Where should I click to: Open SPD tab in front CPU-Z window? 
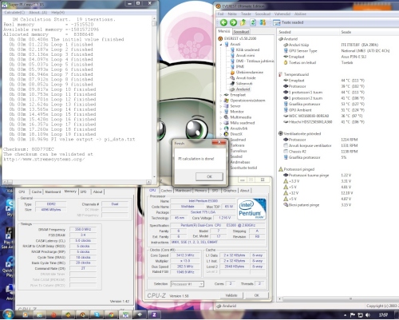(x=215, y=191)
